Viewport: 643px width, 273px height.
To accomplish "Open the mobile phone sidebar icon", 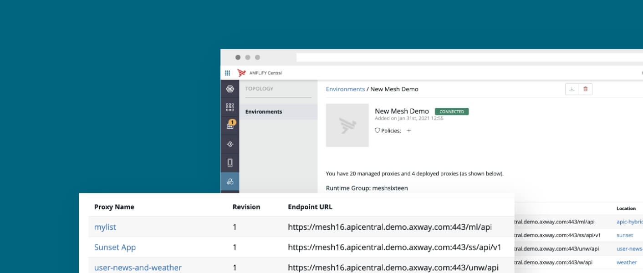I will point(230,162).
